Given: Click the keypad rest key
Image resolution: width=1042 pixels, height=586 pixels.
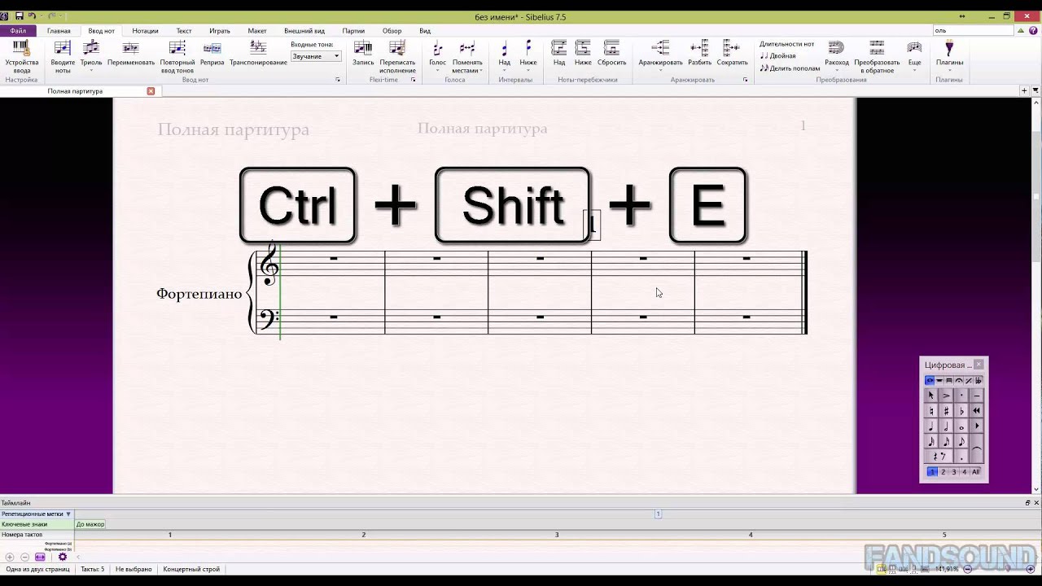Looking at the screenshot, I should (x=938, y=457).
